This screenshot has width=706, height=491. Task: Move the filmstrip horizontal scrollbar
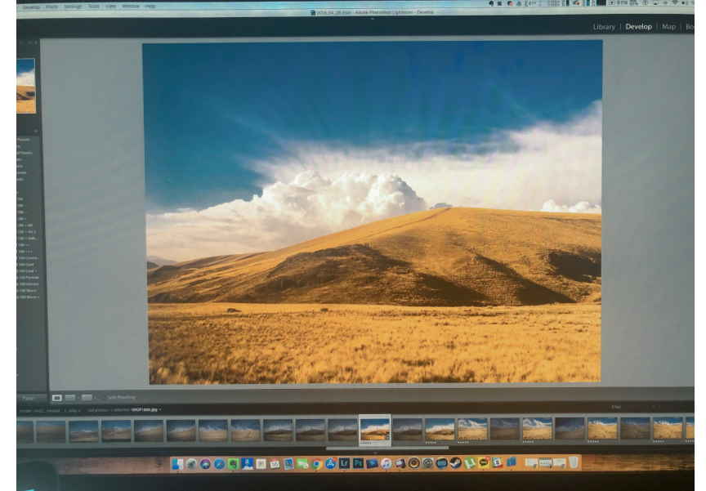pos(387,449)
